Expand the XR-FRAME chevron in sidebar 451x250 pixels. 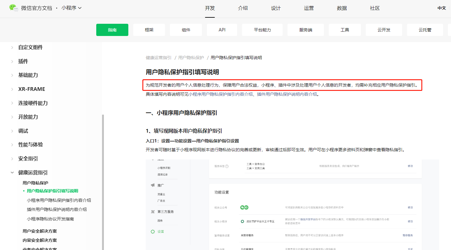(x=12, y=89)
